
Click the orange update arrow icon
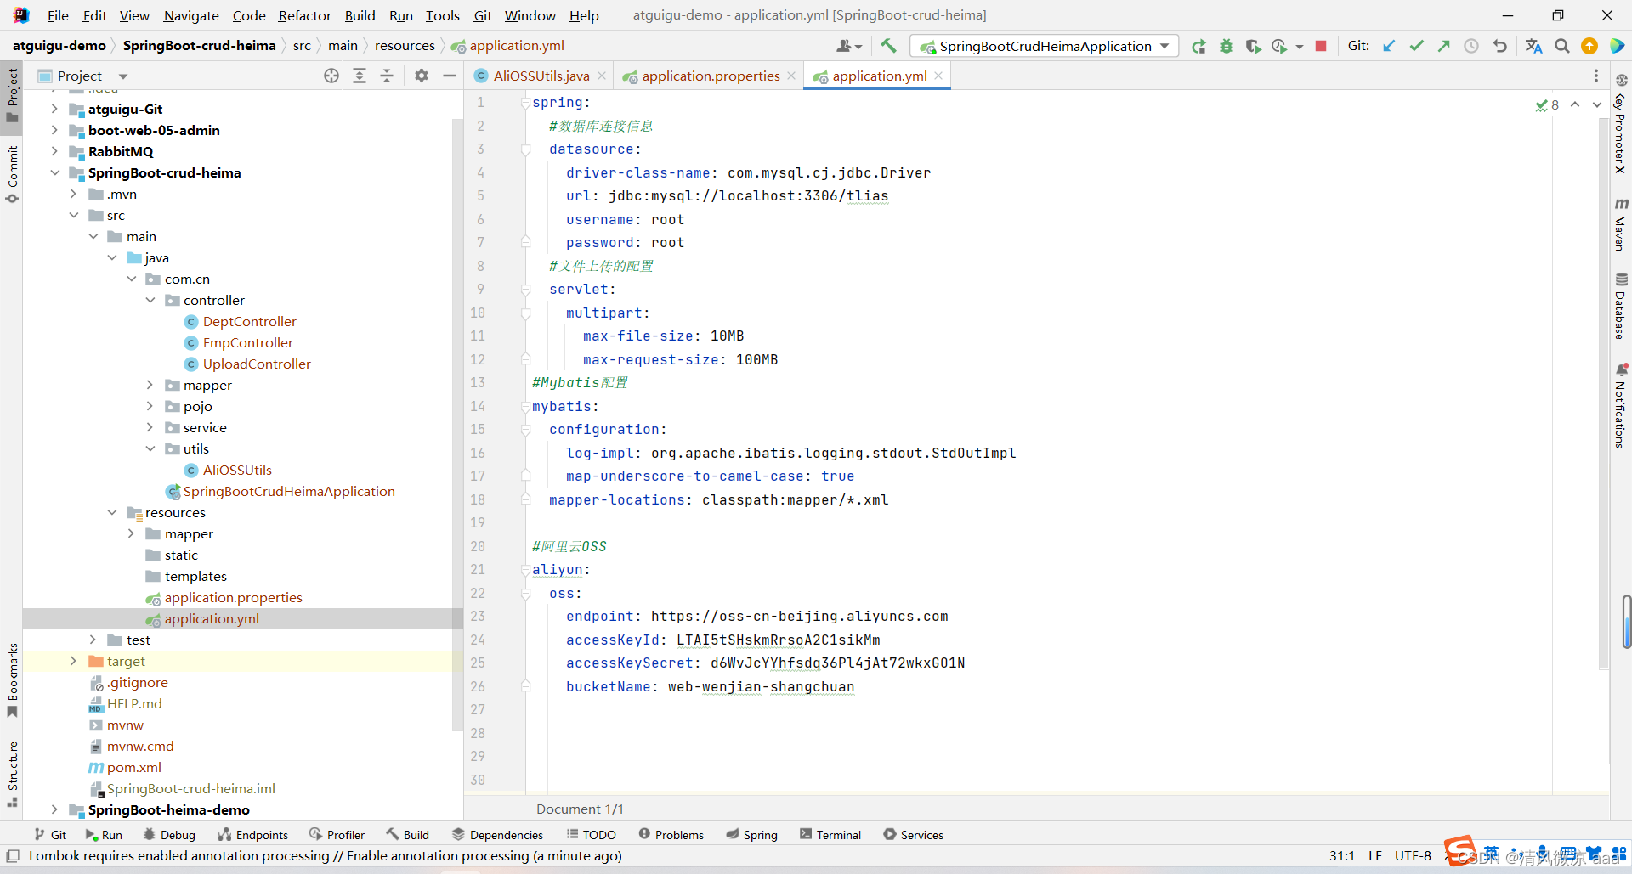(1589, 46)
